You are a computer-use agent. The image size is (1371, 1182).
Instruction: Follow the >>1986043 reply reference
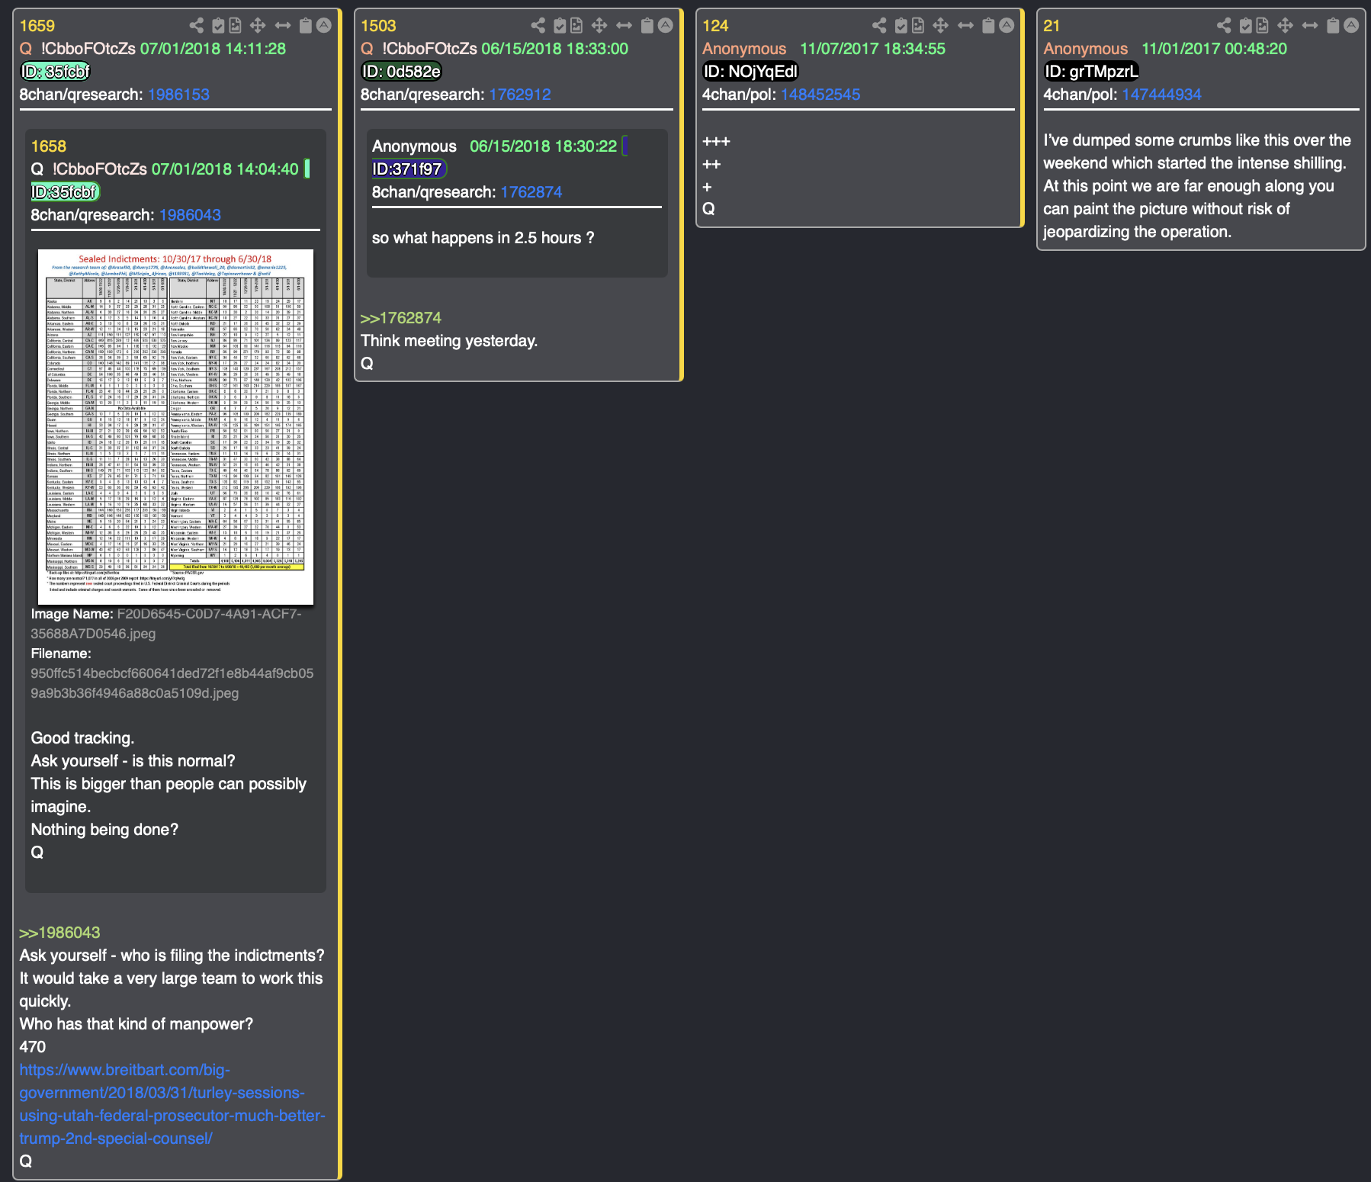(x=59, y=933)
